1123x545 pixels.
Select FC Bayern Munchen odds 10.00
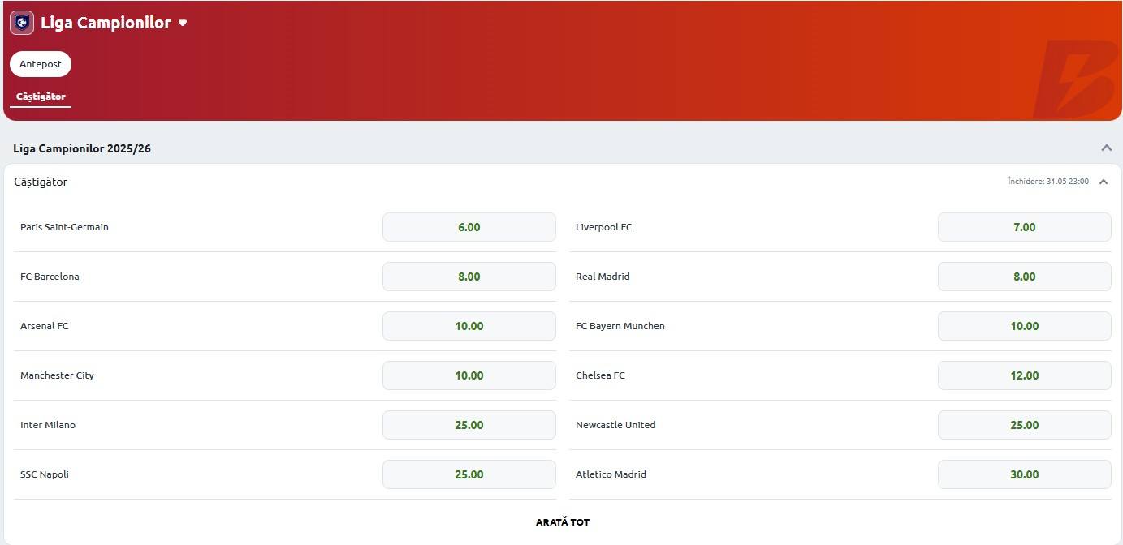(1025, 326)
